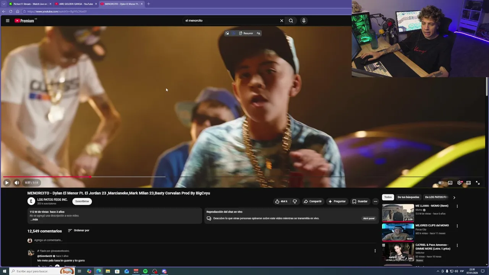Click the Preguntar button
The image size is (489, 275).
pos(337,201)
